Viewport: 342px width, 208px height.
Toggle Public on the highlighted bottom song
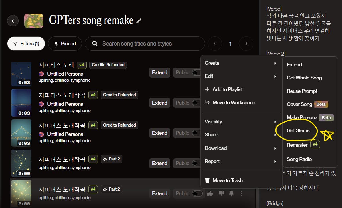pyautogui.click(x=197, y=193)
